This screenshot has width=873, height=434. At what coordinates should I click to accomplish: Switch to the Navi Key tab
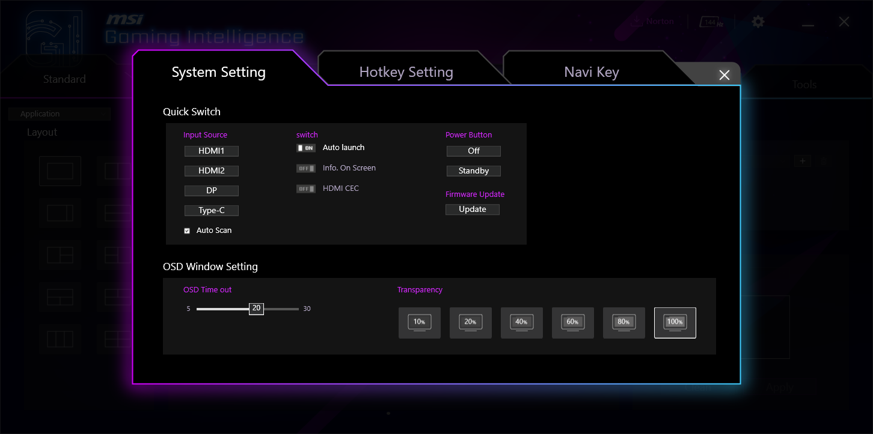pos(592,72)
